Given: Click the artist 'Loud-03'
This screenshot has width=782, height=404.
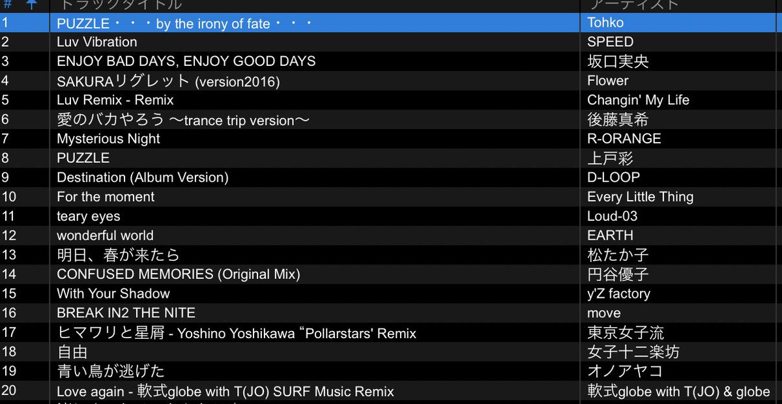Looking at the screenshot, I should 613,216.
